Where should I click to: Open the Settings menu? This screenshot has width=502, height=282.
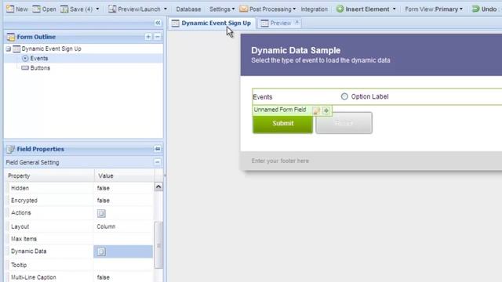[x=222, y=9]
